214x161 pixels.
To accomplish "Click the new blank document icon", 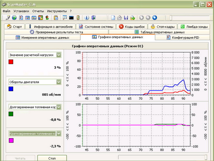I will pos(113,18).
